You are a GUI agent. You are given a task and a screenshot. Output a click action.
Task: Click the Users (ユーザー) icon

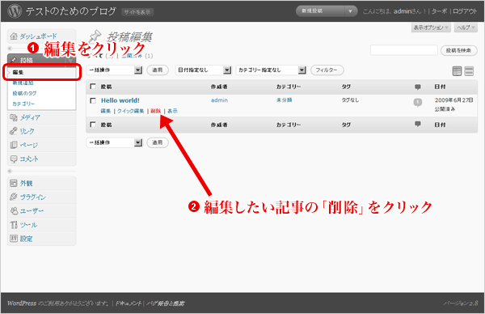tap(14, 210)
